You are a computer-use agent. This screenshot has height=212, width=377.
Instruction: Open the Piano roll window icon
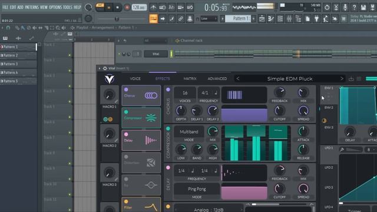[271, 19]
